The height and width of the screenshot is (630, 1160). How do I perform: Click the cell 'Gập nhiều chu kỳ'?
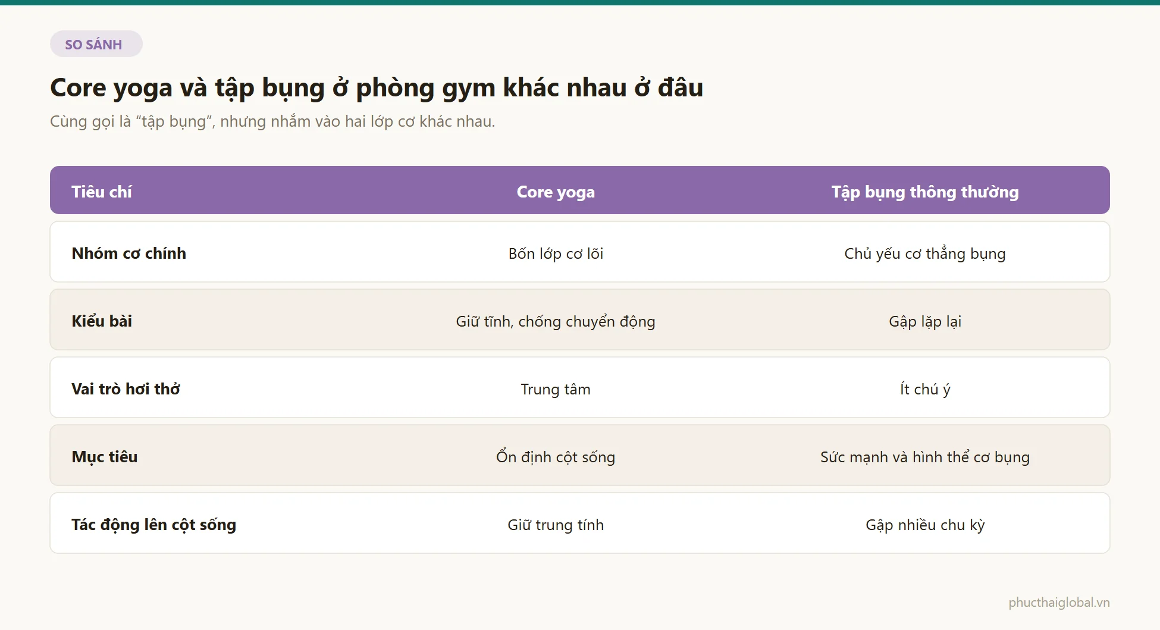[x=925, y=525]
